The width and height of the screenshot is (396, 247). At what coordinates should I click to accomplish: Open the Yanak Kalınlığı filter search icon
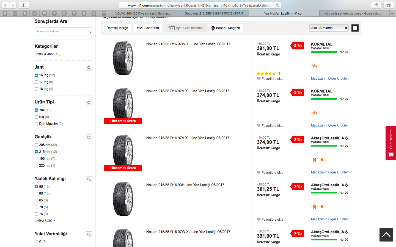point(89,179)
